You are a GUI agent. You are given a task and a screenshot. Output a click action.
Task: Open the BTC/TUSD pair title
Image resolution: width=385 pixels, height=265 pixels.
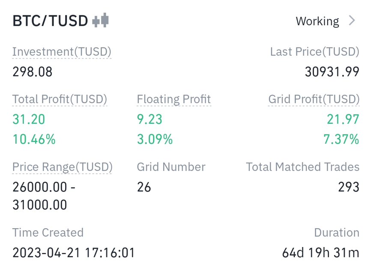point(50,21)
